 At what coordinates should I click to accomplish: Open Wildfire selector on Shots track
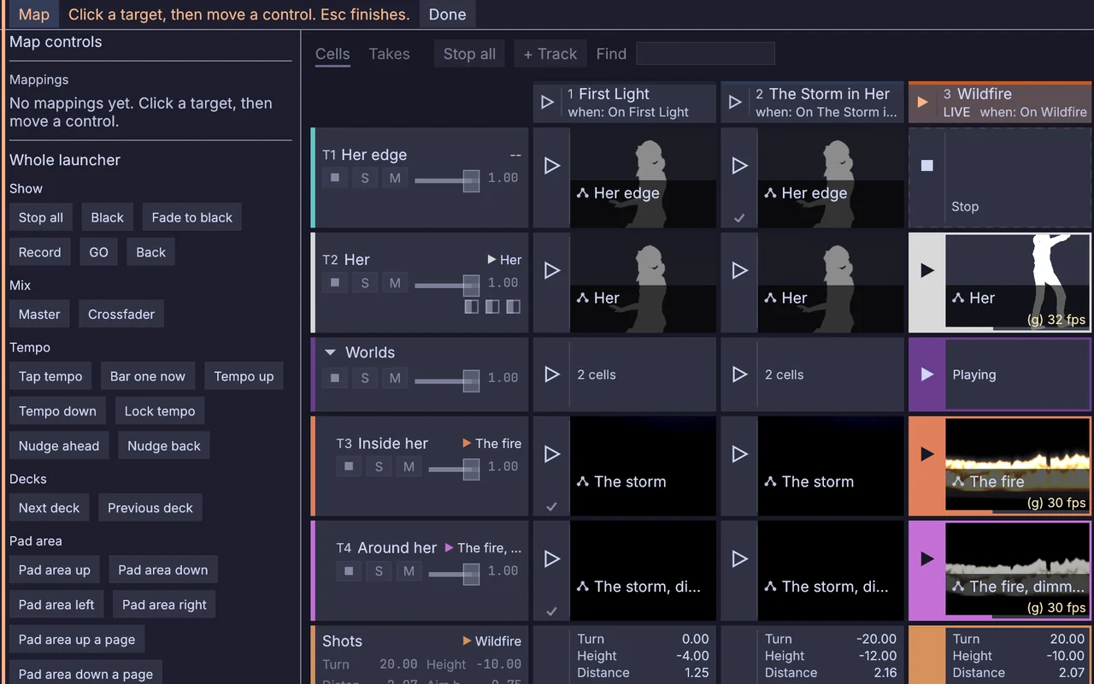[491, 641]
